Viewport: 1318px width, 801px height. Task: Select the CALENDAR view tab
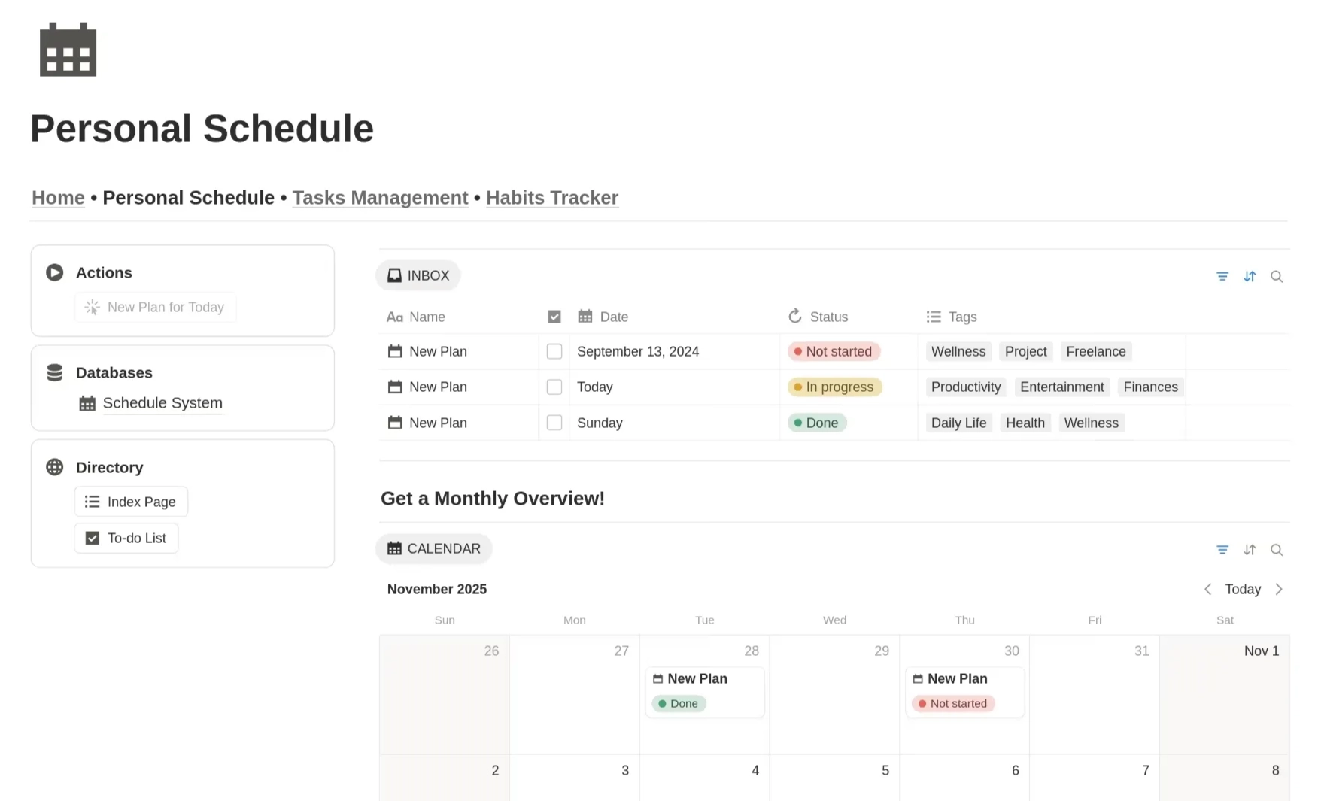(434, 548)
